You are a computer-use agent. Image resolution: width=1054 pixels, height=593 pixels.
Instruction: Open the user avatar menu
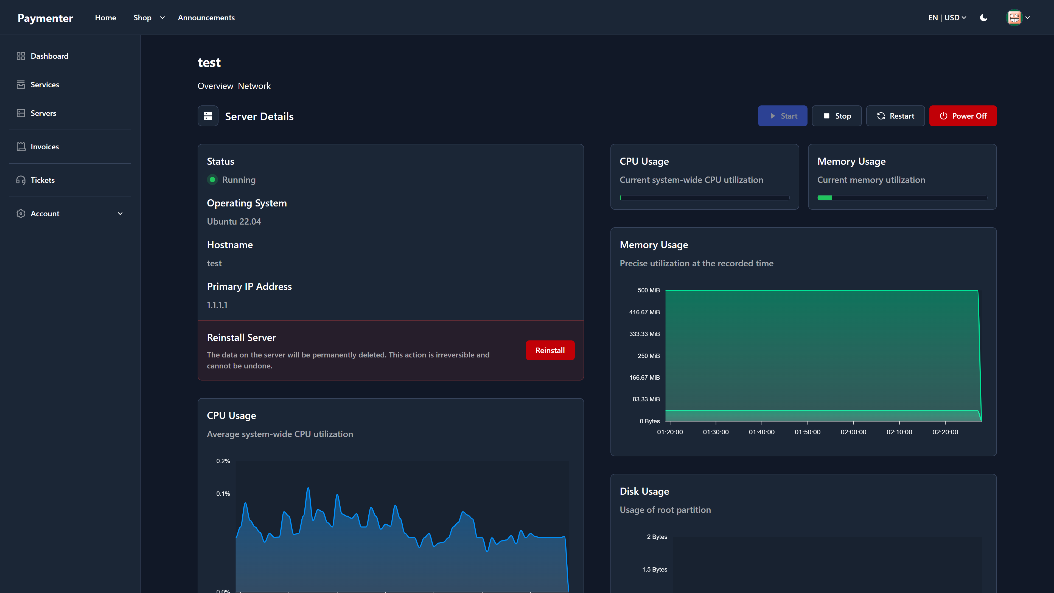point(1018,18)
